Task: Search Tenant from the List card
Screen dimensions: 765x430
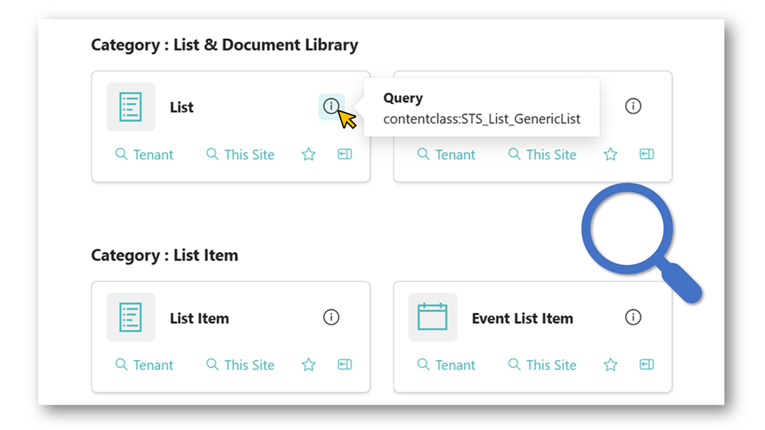Action: [x=144, y=154]
